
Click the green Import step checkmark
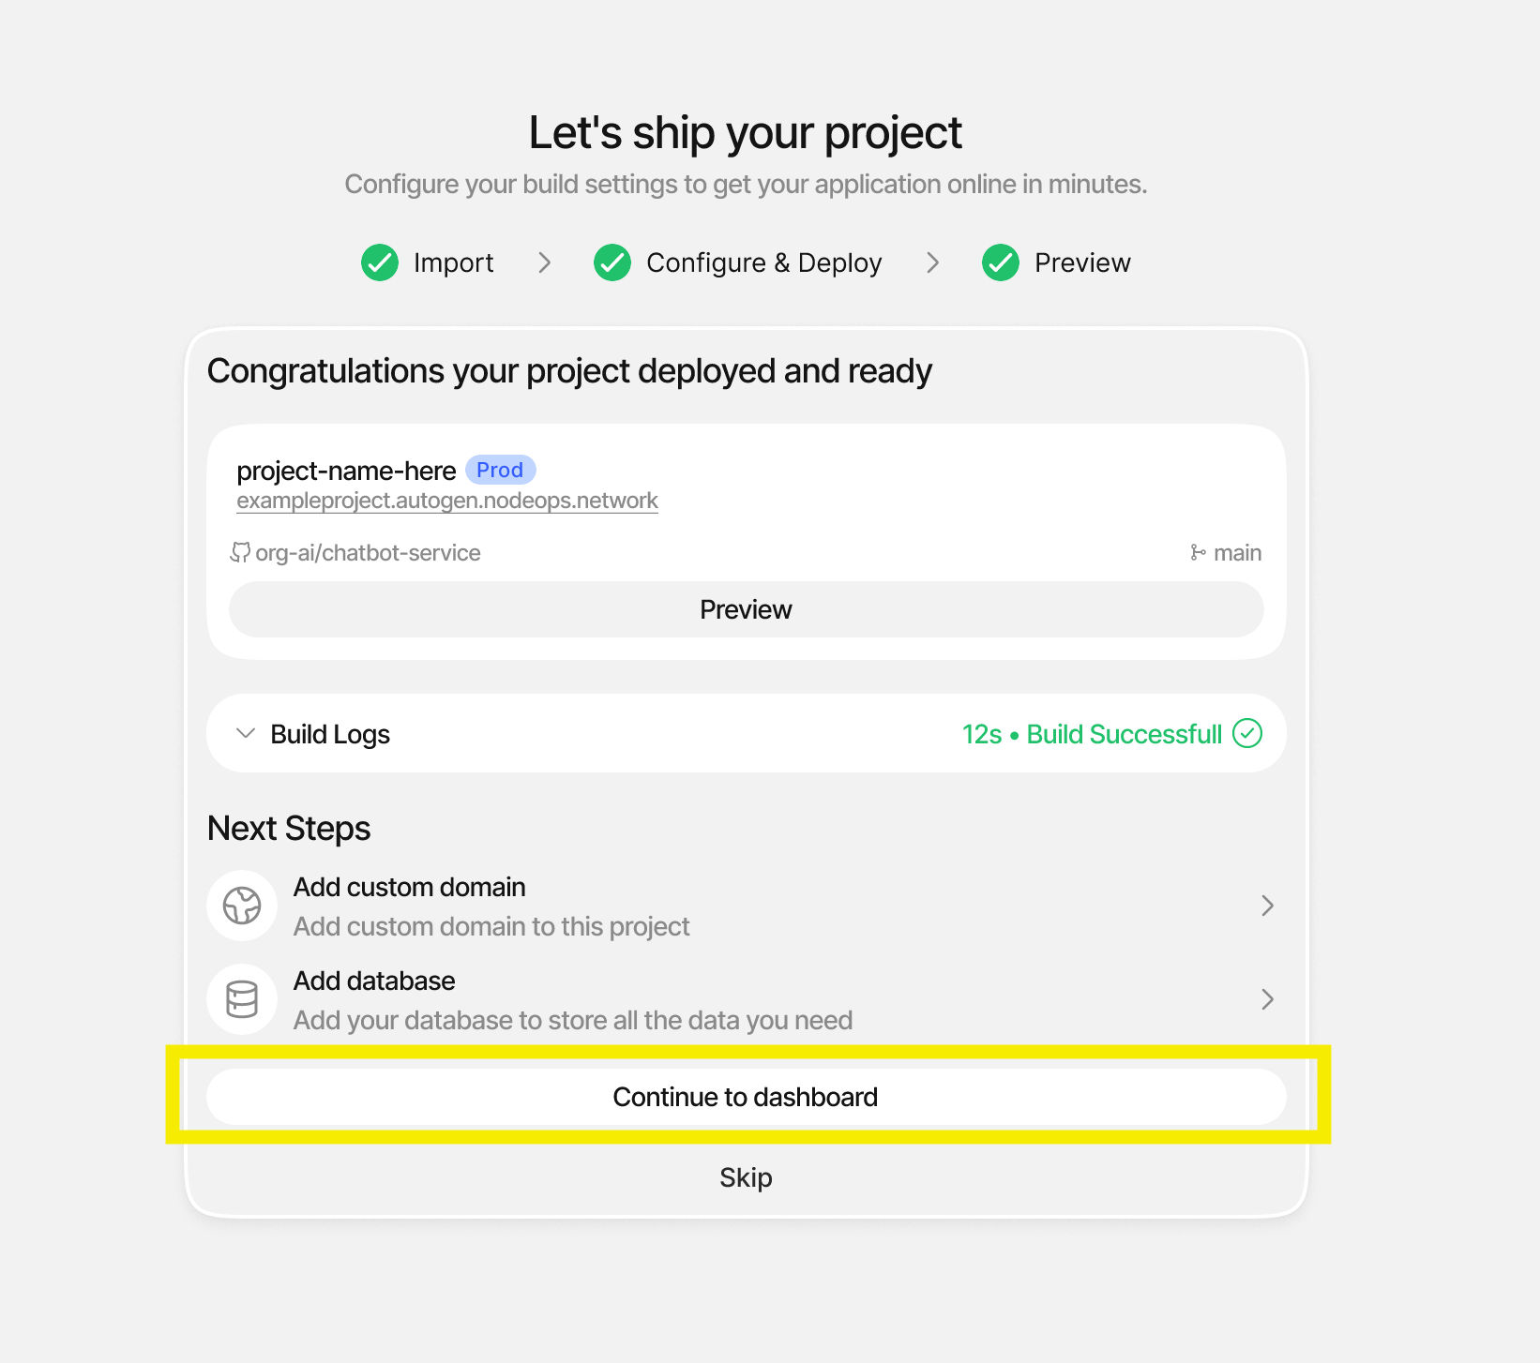click(380, 262)
